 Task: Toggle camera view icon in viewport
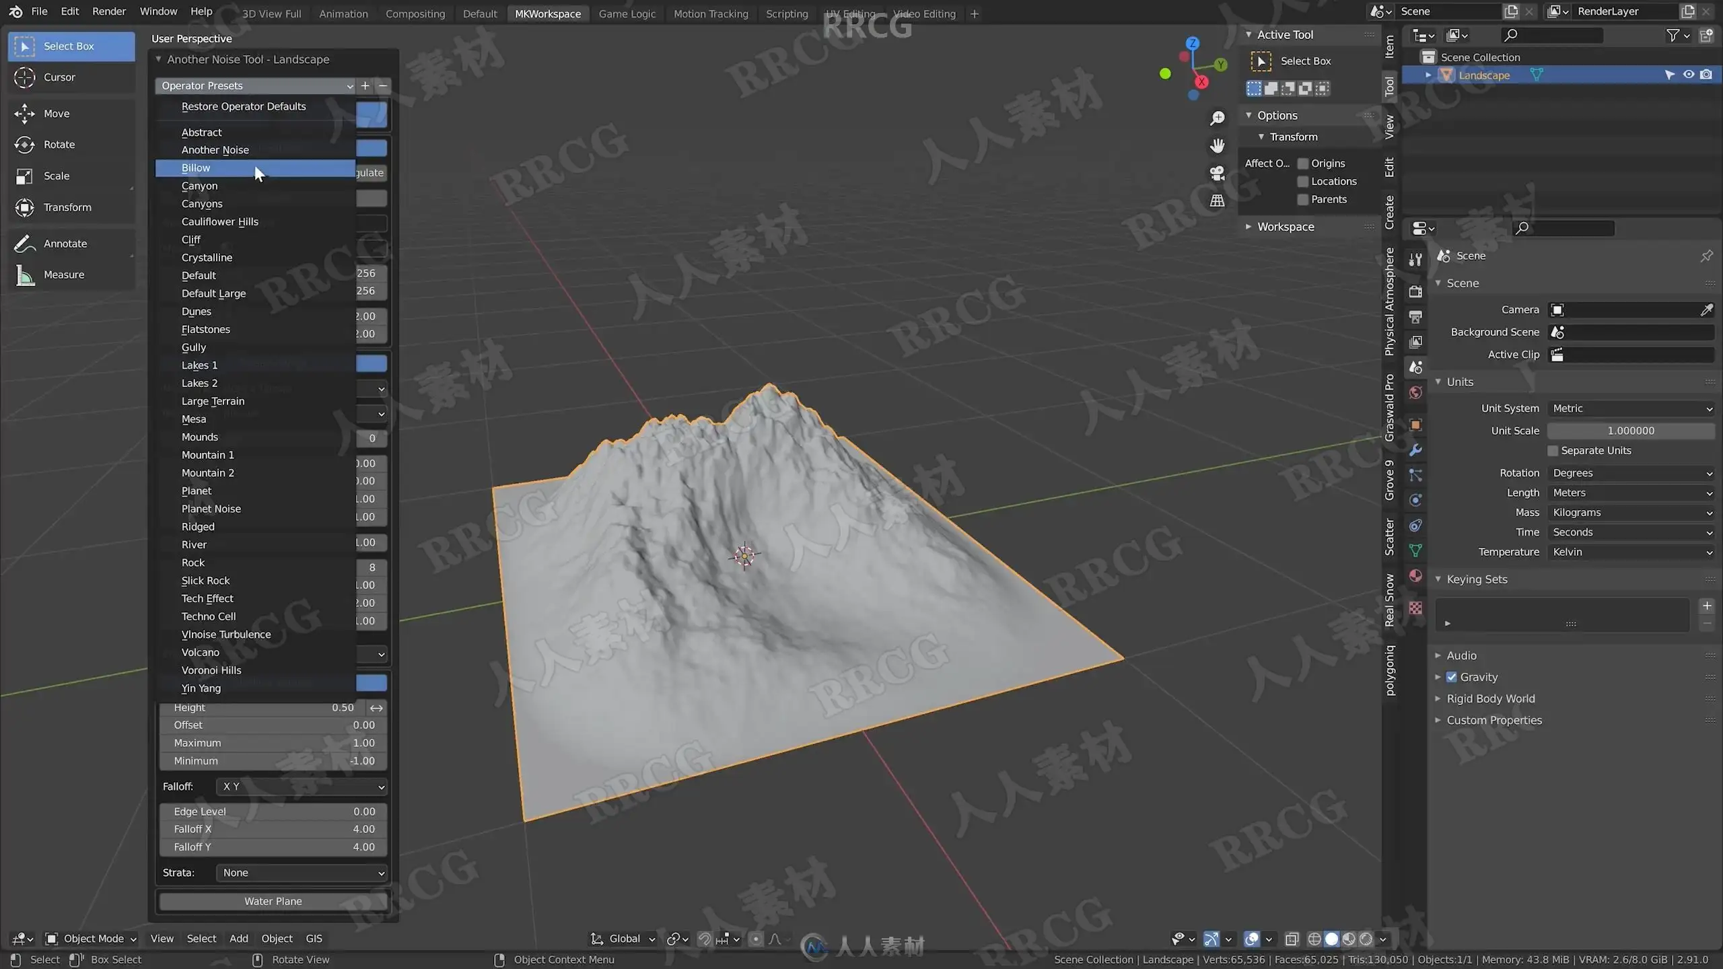coord(1217,174)
